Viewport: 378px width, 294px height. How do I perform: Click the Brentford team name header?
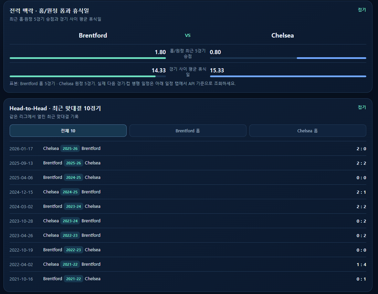[93, 36]
